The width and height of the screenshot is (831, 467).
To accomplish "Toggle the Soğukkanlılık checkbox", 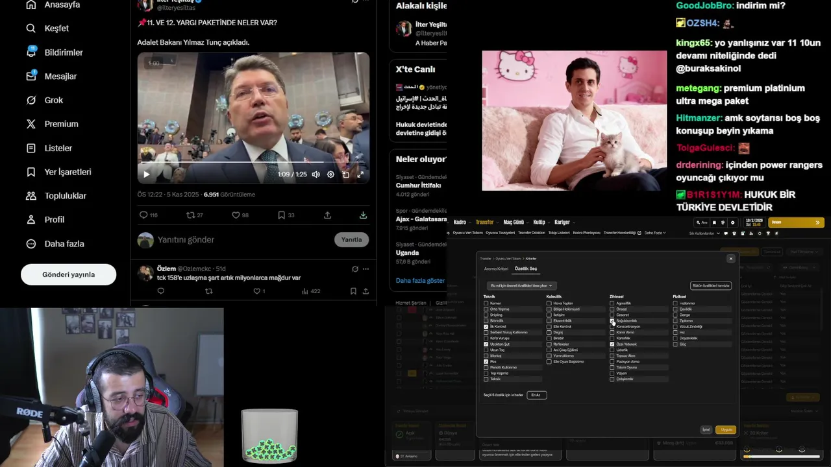I will [612, 321].
